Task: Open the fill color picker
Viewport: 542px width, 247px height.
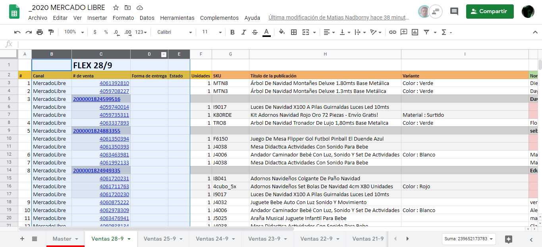Action: (x=282, y=32)
